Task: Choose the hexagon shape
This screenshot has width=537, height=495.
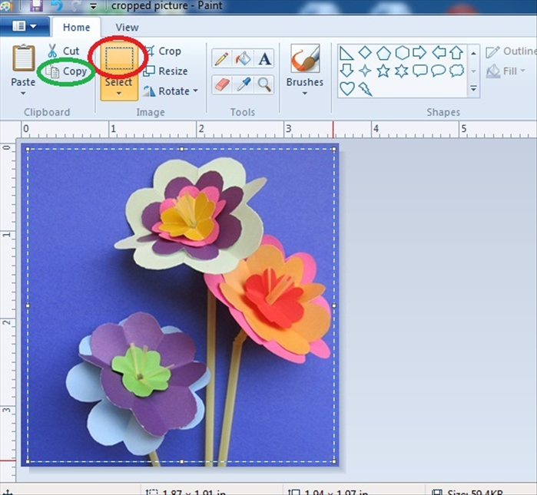Action: click(x=402, y=53)
